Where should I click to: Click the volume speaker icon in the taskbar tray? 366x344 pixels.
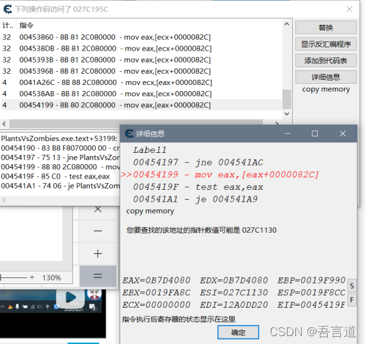pos(40,306)
